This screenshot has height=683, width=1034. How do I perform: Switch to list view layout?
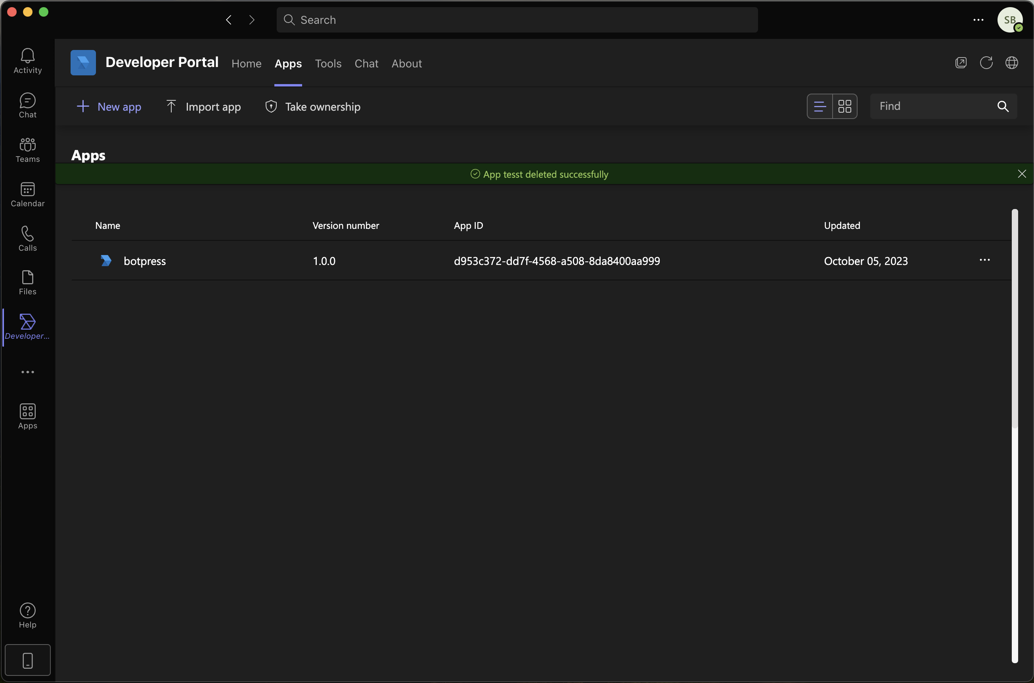[820, 106]
